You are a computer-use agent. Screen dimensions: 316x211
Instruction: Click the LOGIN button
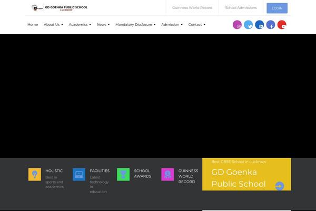pyautogui.click(x=277, y=8)
